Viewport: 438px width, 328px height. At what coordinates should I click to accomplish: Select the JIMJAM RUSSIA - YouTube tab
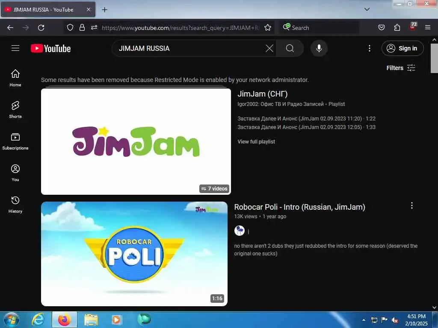(48, 9)
